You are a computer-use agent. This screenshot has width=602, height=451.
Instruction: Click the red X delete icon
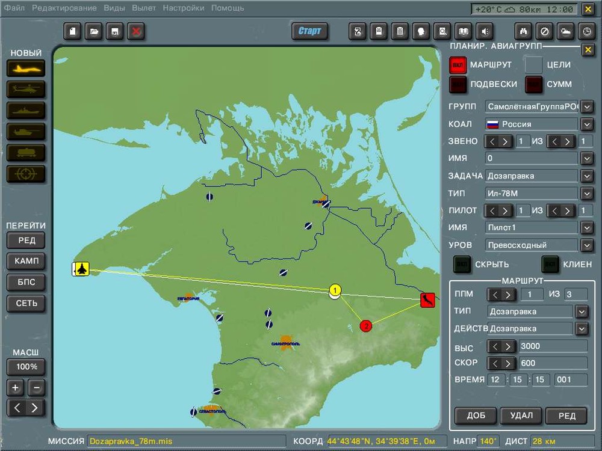pyautogui.click(x=135, y=31)
